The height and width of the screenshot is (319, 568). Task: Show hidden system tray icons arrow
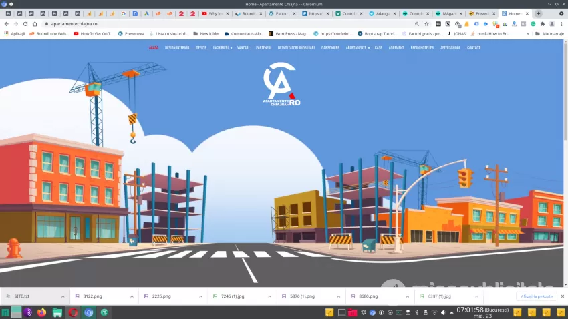451,312
